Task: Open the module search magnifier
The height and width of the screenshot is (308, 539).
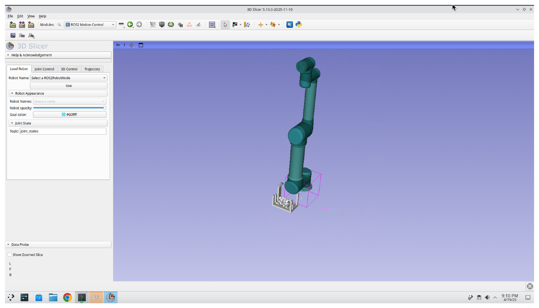Action: pos(59,25)
